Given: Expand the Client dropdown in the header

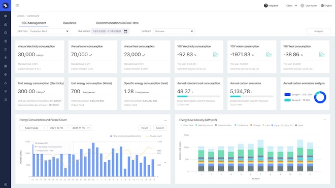Looking at the screenshot, I should [292, 6].
